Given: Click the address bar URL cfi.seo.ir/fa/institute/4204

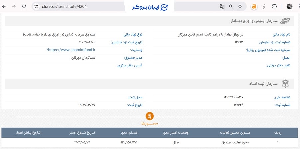Looking at the screenshot, I should pos(64,7).
